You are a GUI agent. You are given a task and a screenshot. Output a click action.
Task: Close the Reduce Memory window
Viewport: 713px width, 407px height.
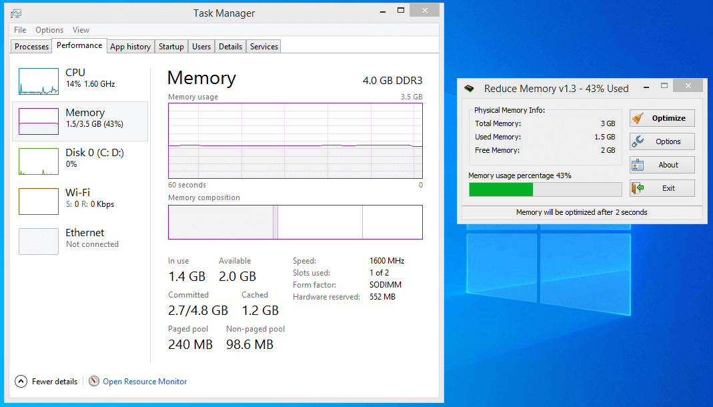tap(688, 85)
